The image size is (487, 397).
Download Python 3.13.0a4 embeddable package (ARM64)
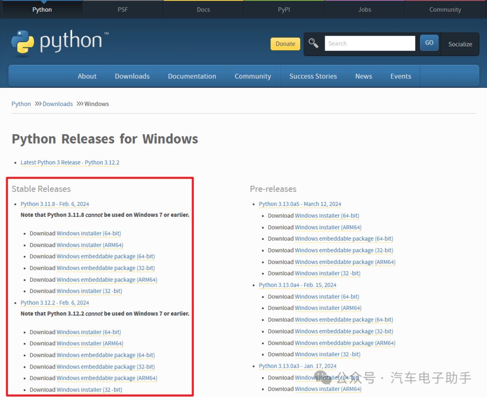coord(345,343)
